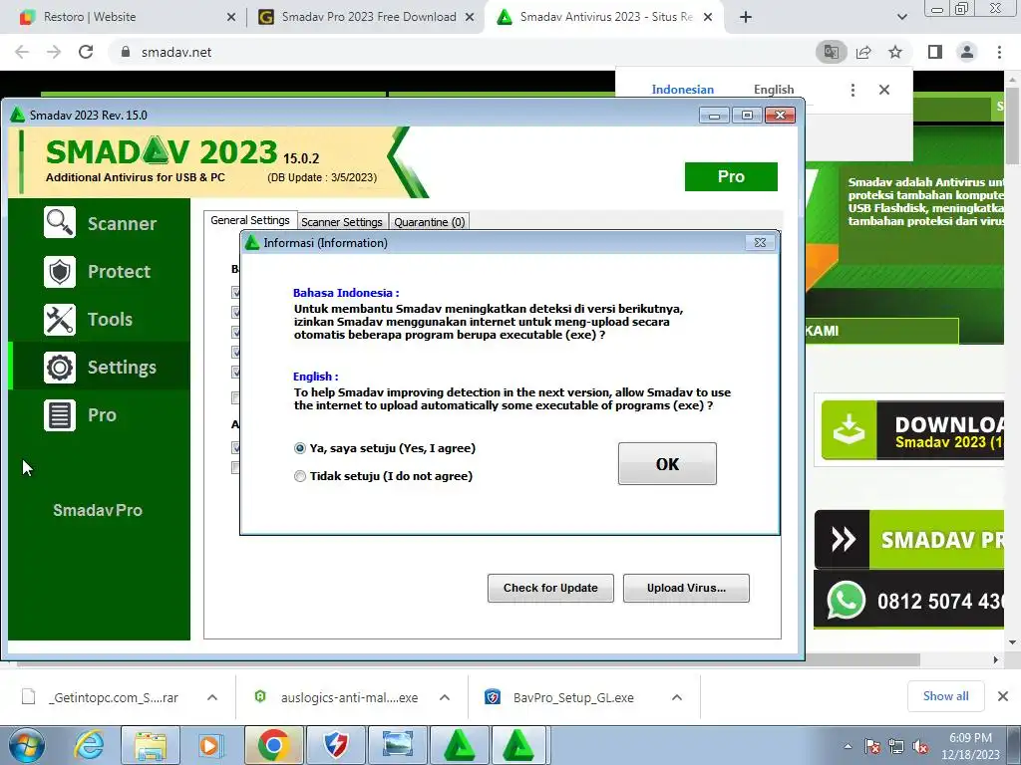
Task: Expand options for auslogics-anti-mal exe download
Action: click(x=445, y=697)
